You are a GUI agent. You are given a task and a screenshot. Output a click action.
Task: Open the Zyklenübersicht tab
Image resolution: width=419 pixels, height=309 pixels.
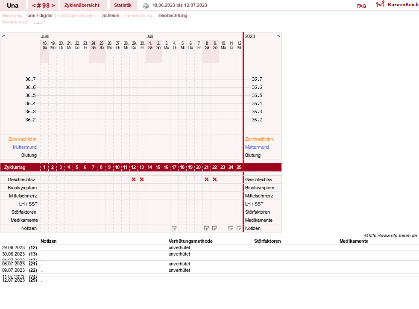pos(82,5)
